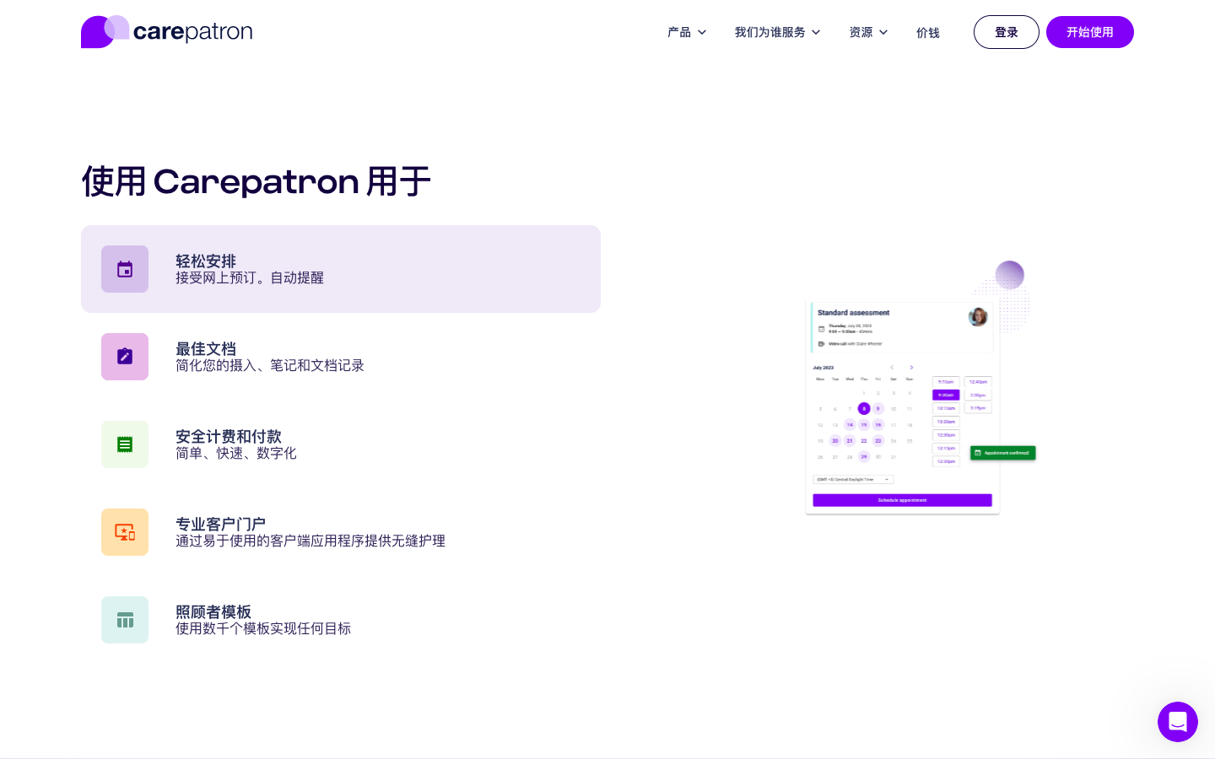Image resolution: width=1215 pixels, height=759 pixels.
Task: Click the template grid icon beside 照顾者模板
Action: 125,620
